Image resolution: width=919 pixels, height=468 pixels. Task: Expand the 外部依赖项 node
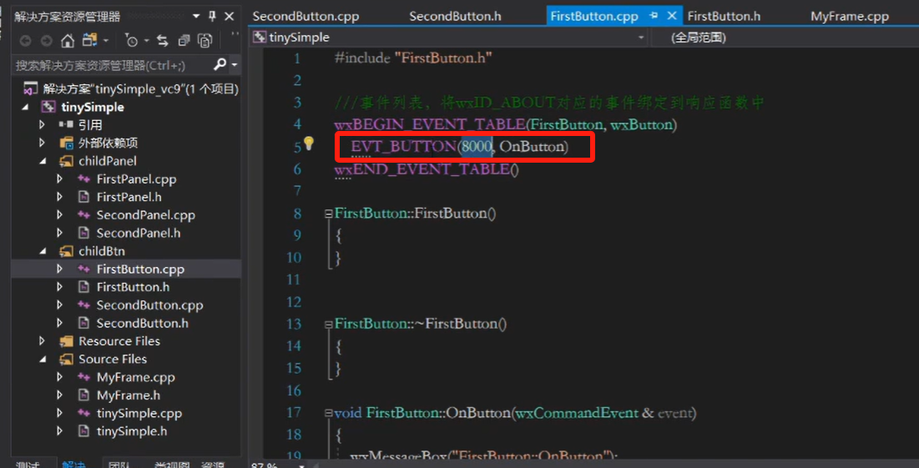point(42,143)
